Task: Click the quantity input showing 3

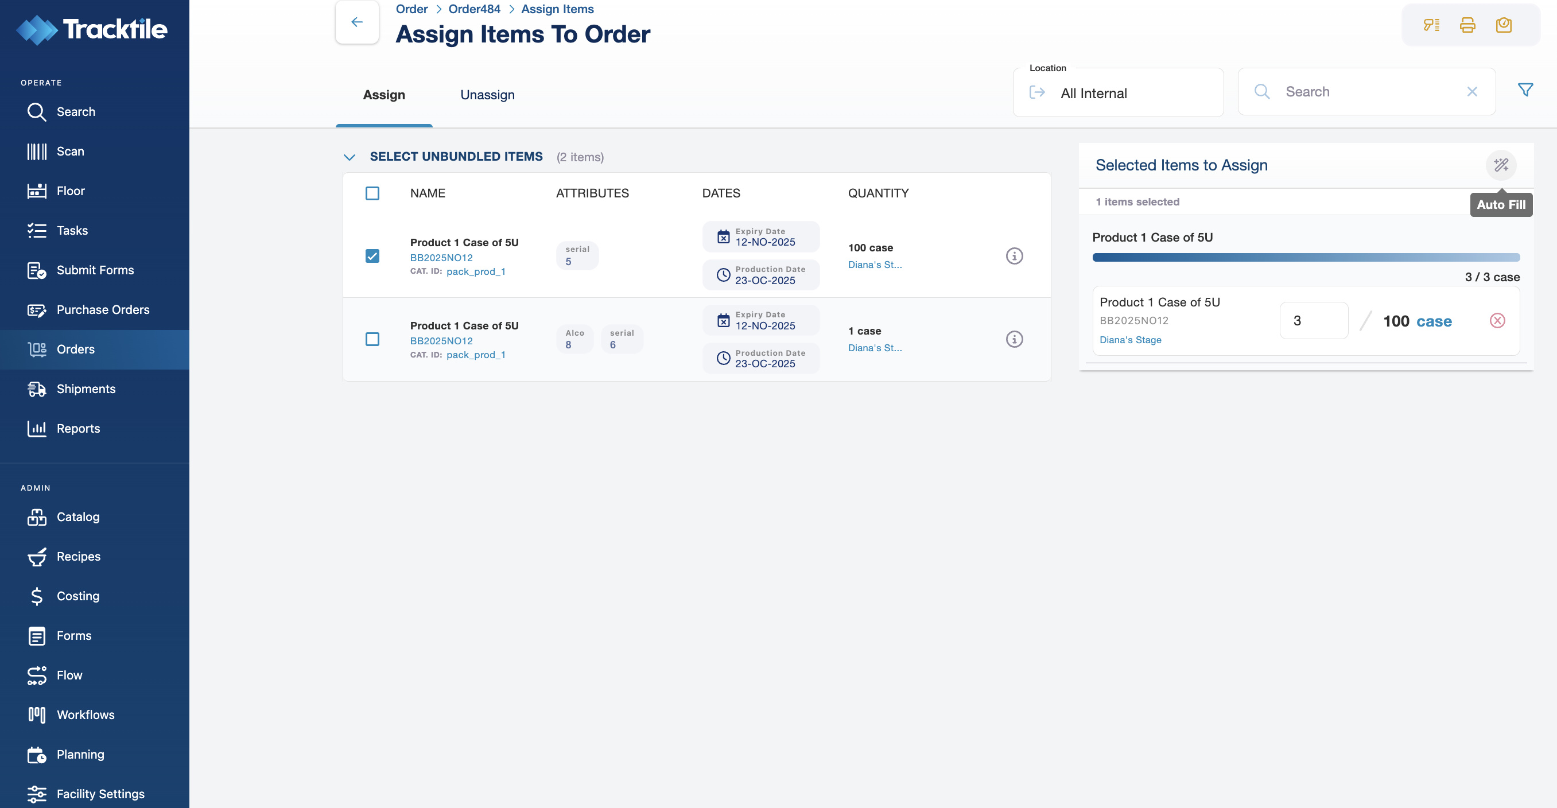Action: (x=1313, y=321)
